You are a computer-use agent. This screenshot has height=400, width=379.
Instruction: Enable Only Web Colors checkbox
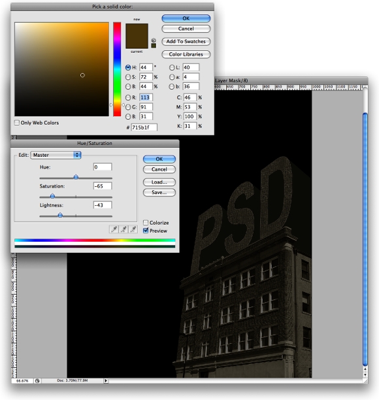coord(17,123)
